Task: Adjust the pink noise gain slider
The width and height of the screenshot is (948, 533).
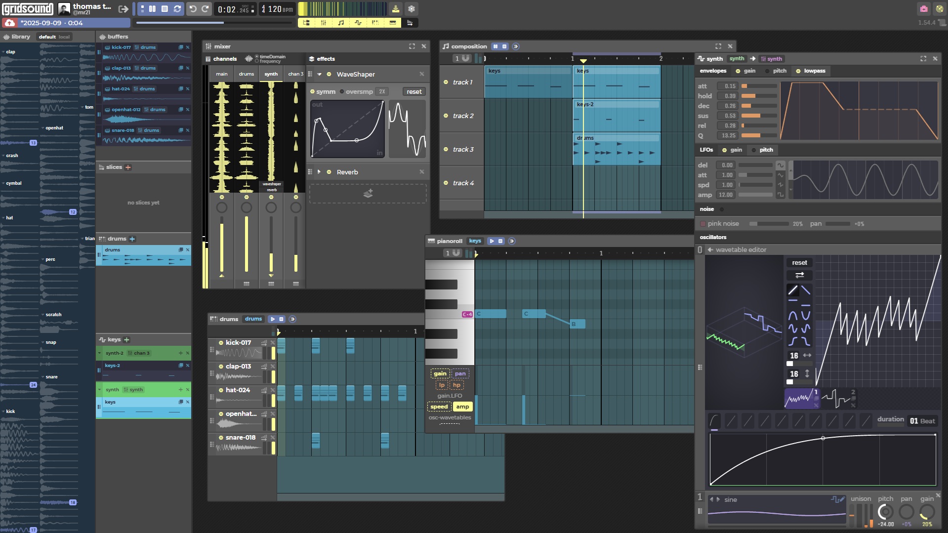Action: (x=769, y=224)
